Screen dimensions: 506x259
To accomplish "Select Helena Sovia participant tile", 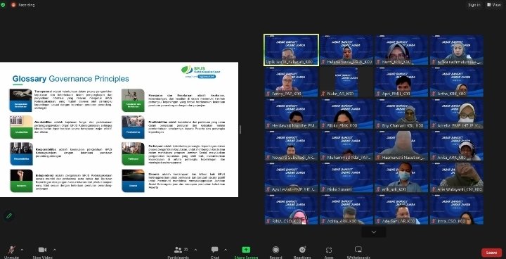I will pyautogui.click(x=346, y=50).
